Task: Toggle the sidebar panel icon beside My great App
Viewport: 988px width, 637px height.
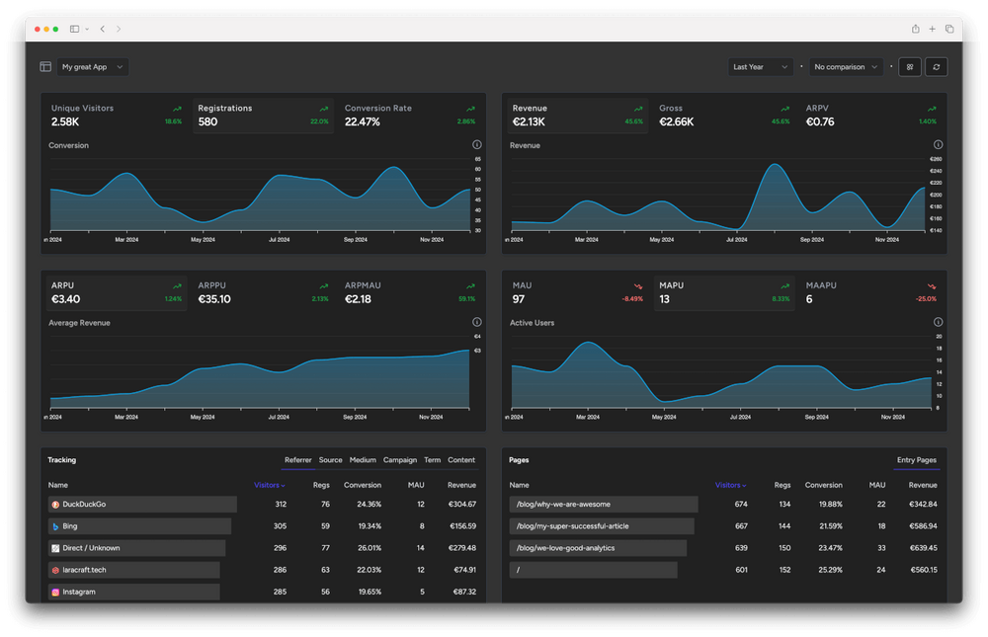Action: 45,67
